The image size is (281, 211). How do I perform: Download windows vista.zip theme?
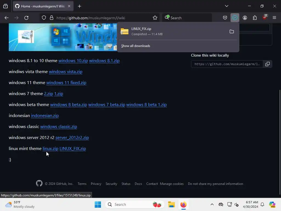click(66, 72)
